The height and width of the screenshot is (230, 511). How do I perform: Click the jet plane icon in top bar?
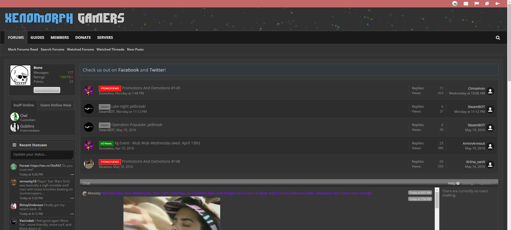click(x=497, y=4)
